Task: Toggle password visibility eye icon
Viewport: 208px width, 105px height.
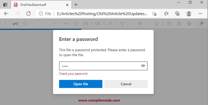Action: [x=143, y=66]
